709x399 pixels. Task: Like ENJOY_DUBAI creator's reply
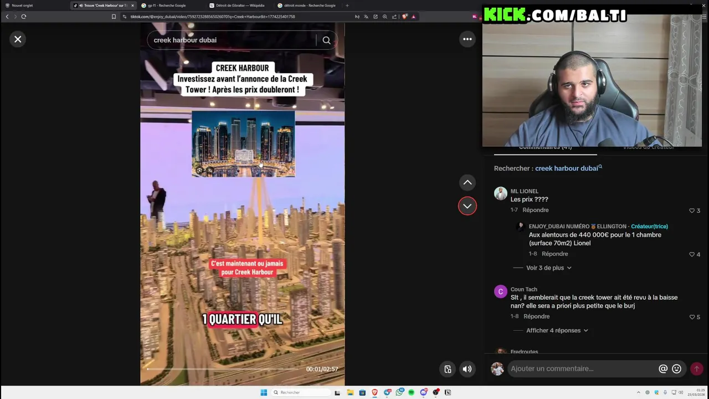[692, 254]
